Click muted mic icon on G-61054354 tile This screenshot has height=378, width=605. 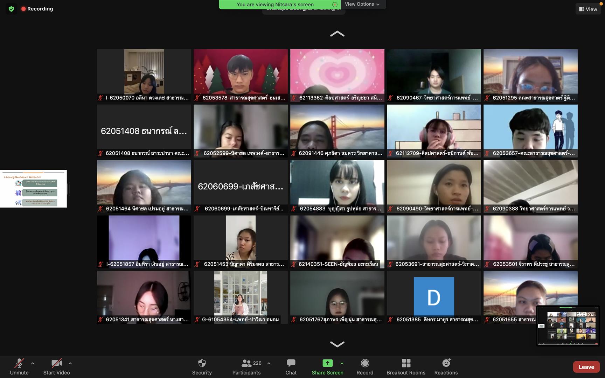click(197, 320)
